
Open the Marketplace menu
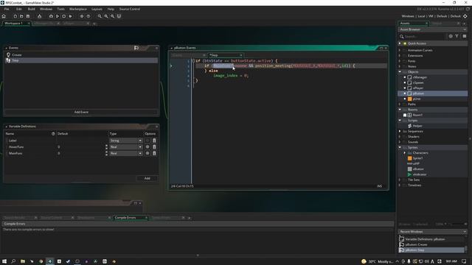coord(78,9)
